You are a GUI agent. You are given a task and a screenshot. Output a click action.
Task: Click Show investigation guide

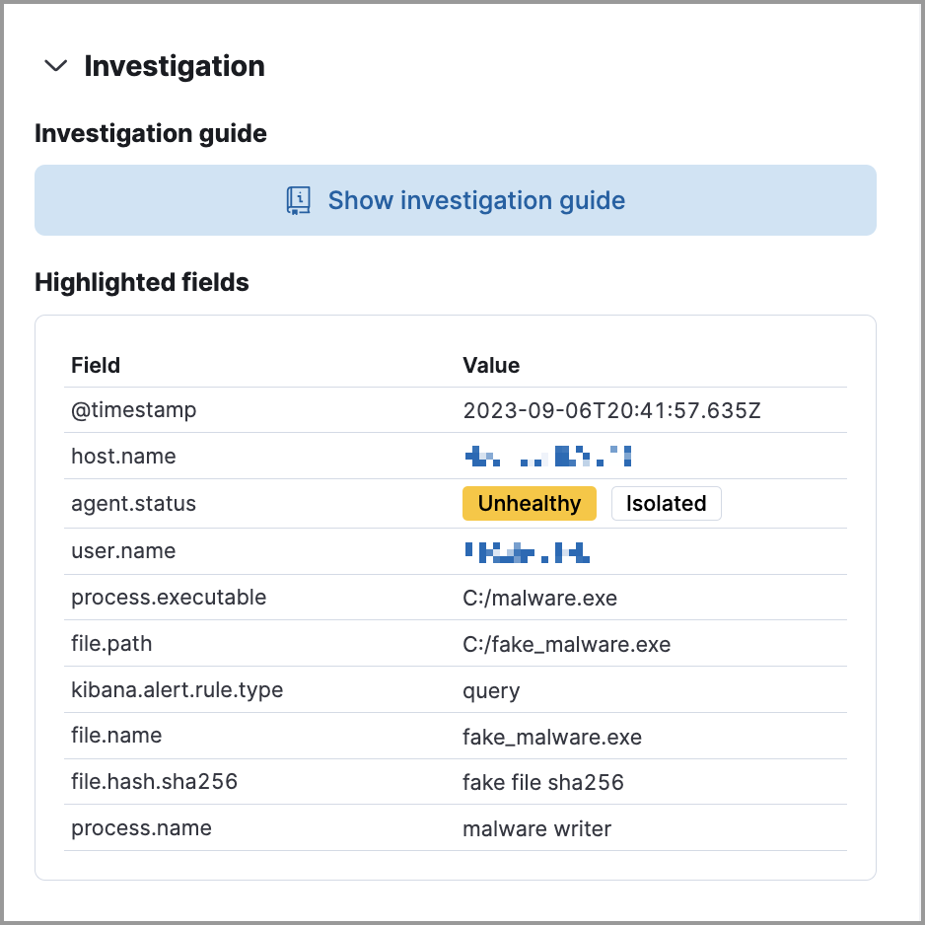[x=455, y=200]
